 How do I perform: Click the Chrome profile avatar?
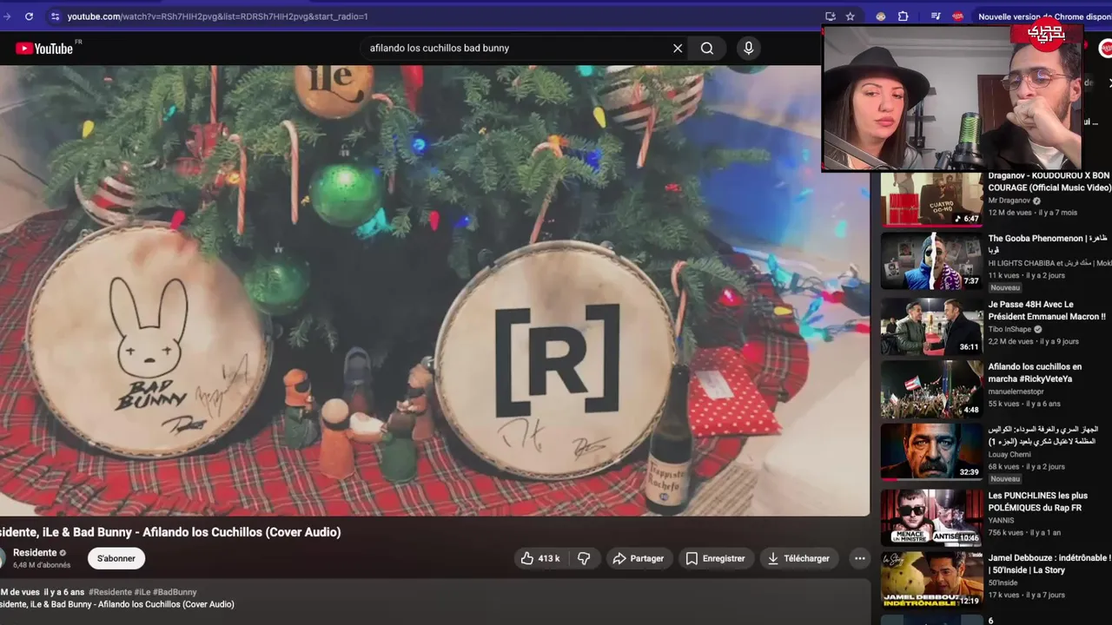pos(957,16)
